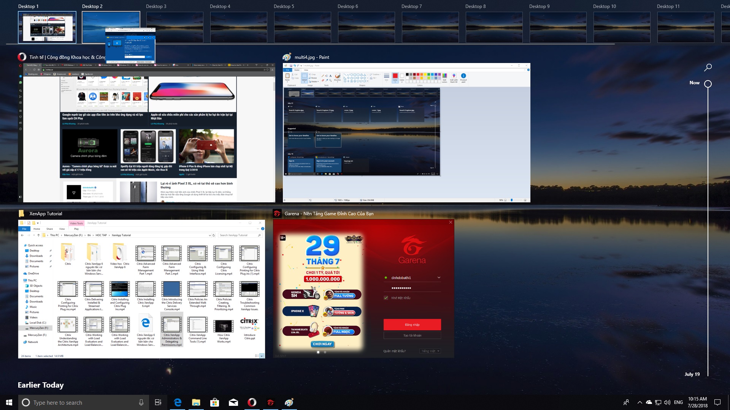Image resolution: width=730 pixels, height=410 pixels.
Task: Expand the Explorer ribbon chevron
Action: 258,229
